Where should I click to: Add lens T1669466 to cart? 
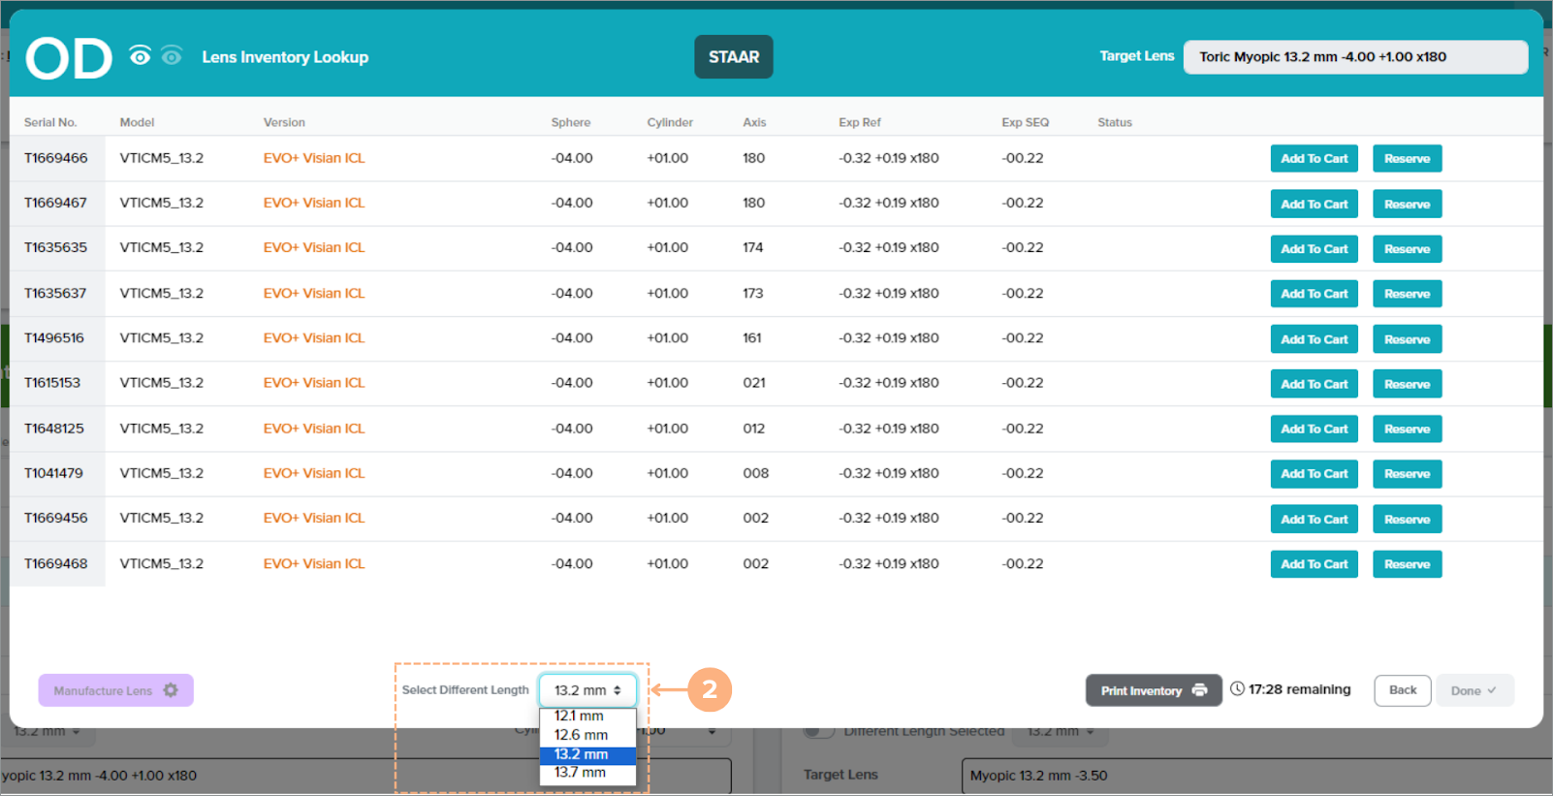pyautogui.click(x=1314, y=159)
